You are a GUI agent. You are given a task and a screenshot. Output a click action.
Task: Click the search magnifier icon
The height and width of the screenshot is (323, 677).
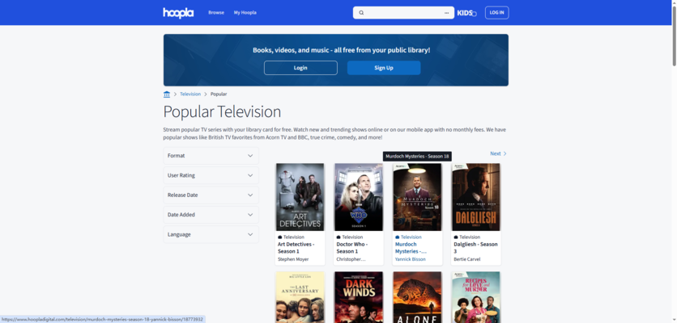click(x=361, y=13)
